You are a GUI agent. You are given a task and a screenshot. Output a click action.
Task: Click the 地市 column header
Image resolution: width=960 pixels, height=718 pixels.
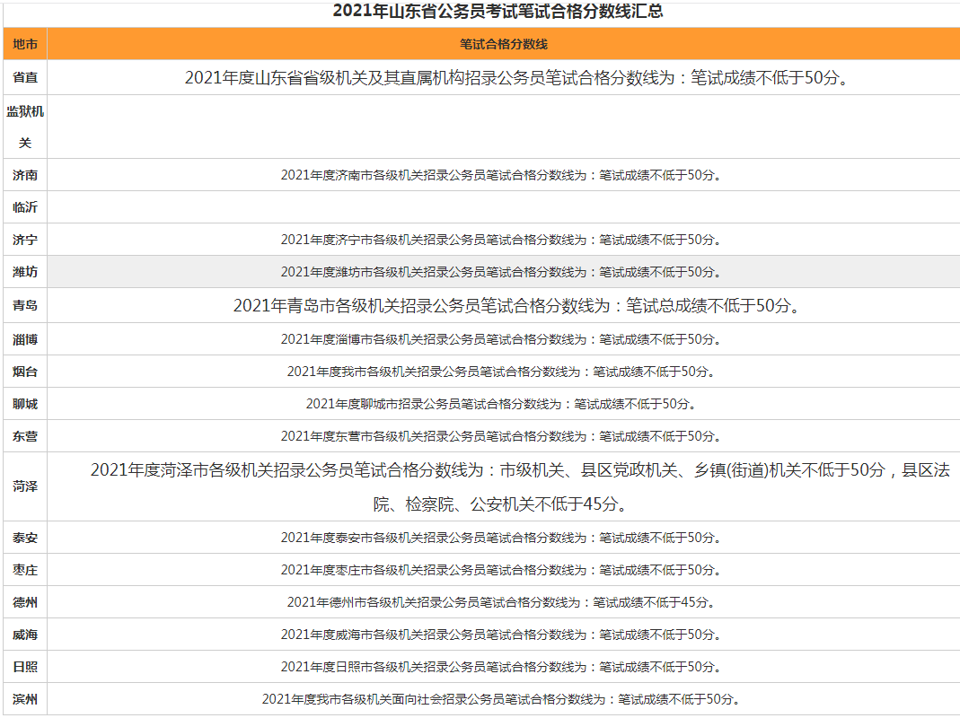[25, 44]
